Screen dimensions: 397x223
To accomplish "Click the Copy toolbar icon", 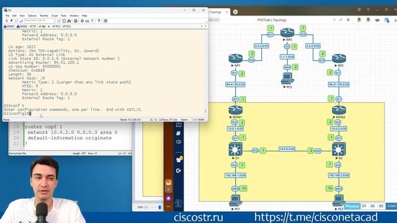I will point(59,21).
